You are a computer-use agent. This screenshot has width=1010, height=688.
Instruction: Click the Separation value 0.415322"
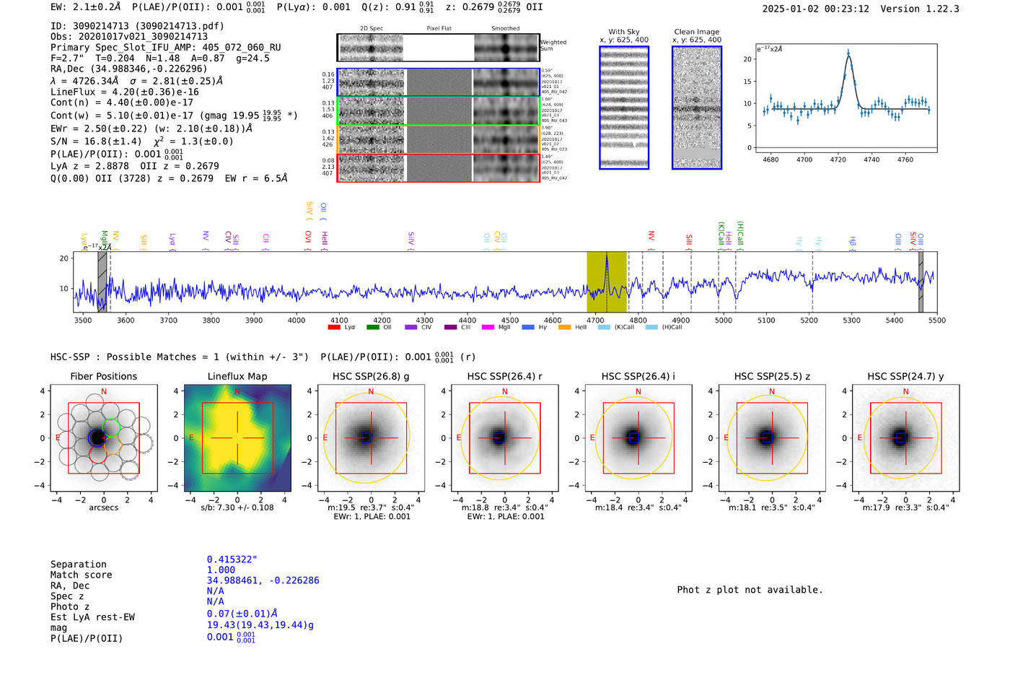point(232,559)
